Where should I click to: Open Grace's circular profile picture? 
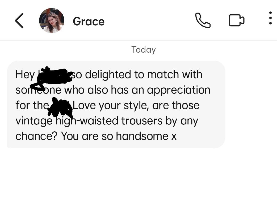point(52,20)
